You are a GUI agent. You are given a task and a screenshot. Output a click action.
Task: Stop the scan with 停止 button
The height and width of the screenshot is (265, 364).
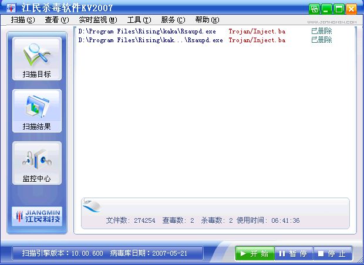333,253
